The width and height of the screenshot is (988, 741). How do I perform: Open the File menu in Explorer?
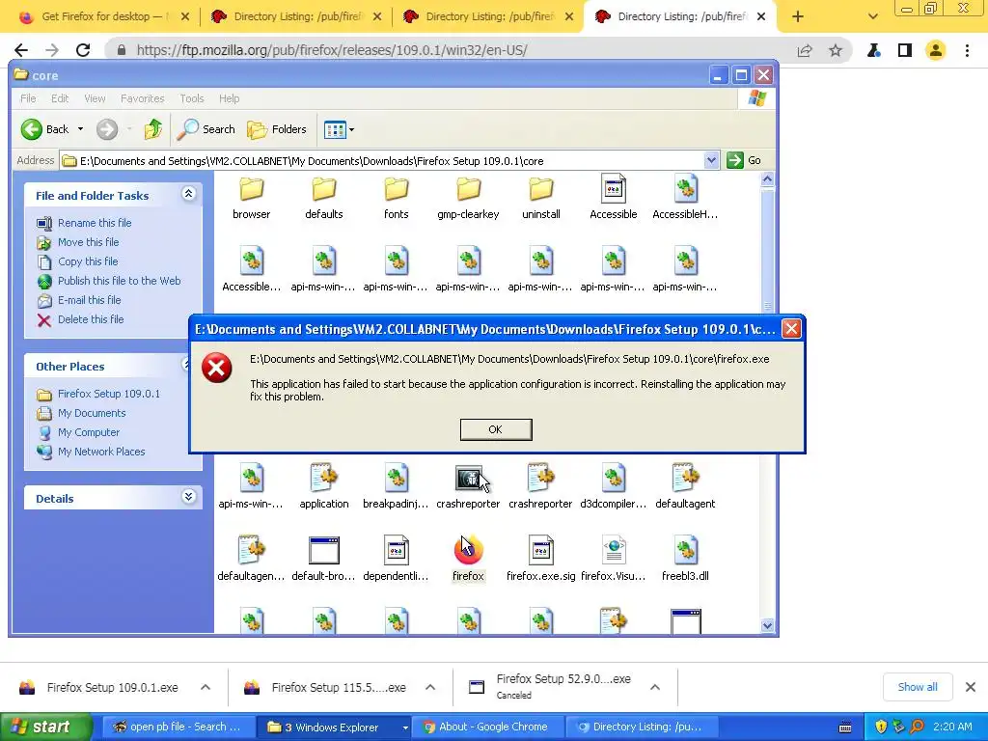coord(28,98)
